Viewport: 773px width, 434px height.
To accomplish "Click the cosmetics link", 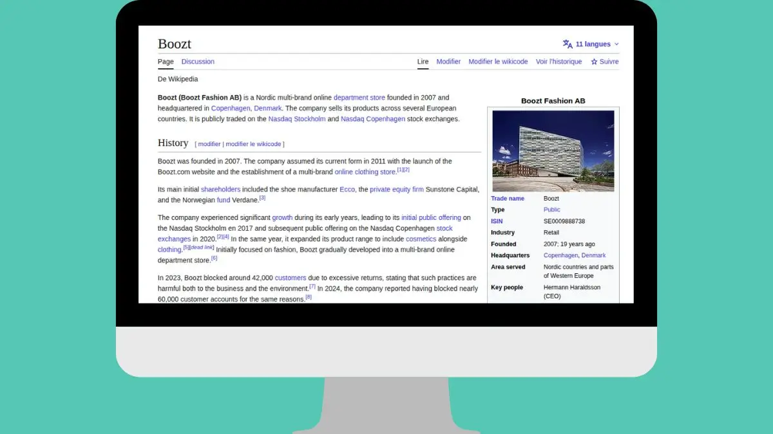I will coord(421,239).
